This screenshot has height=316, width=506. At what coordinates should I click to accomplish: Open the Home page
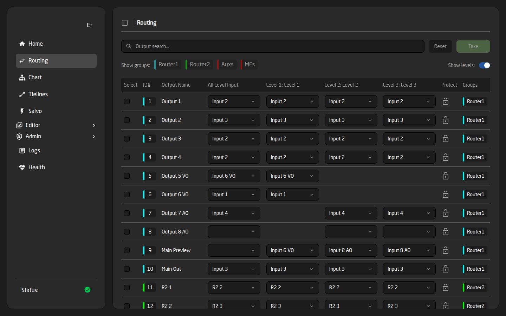click(x=56, y=44)
